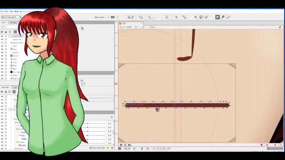This screenshot has height=160, width=285.
Task: Select the curved path tool at the toolbar's far right
Action: [x=228, y=17]
